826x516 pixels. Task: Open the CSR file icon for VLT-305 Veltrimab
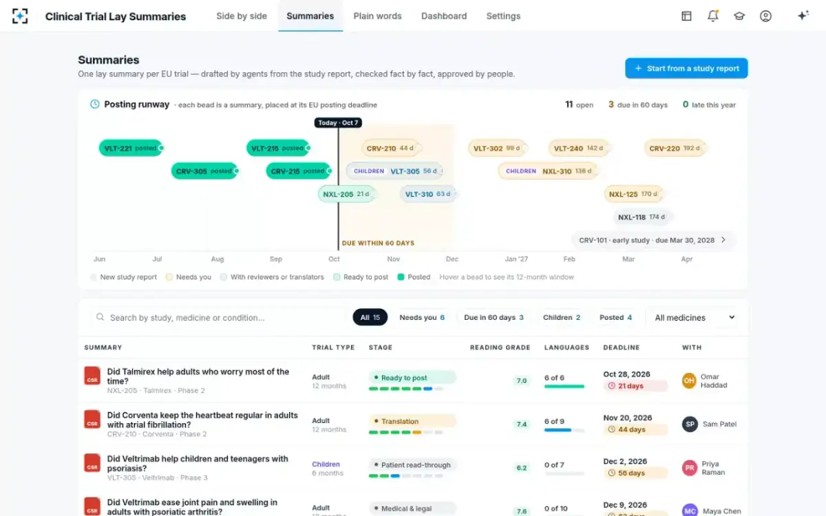tap(92, 463)
